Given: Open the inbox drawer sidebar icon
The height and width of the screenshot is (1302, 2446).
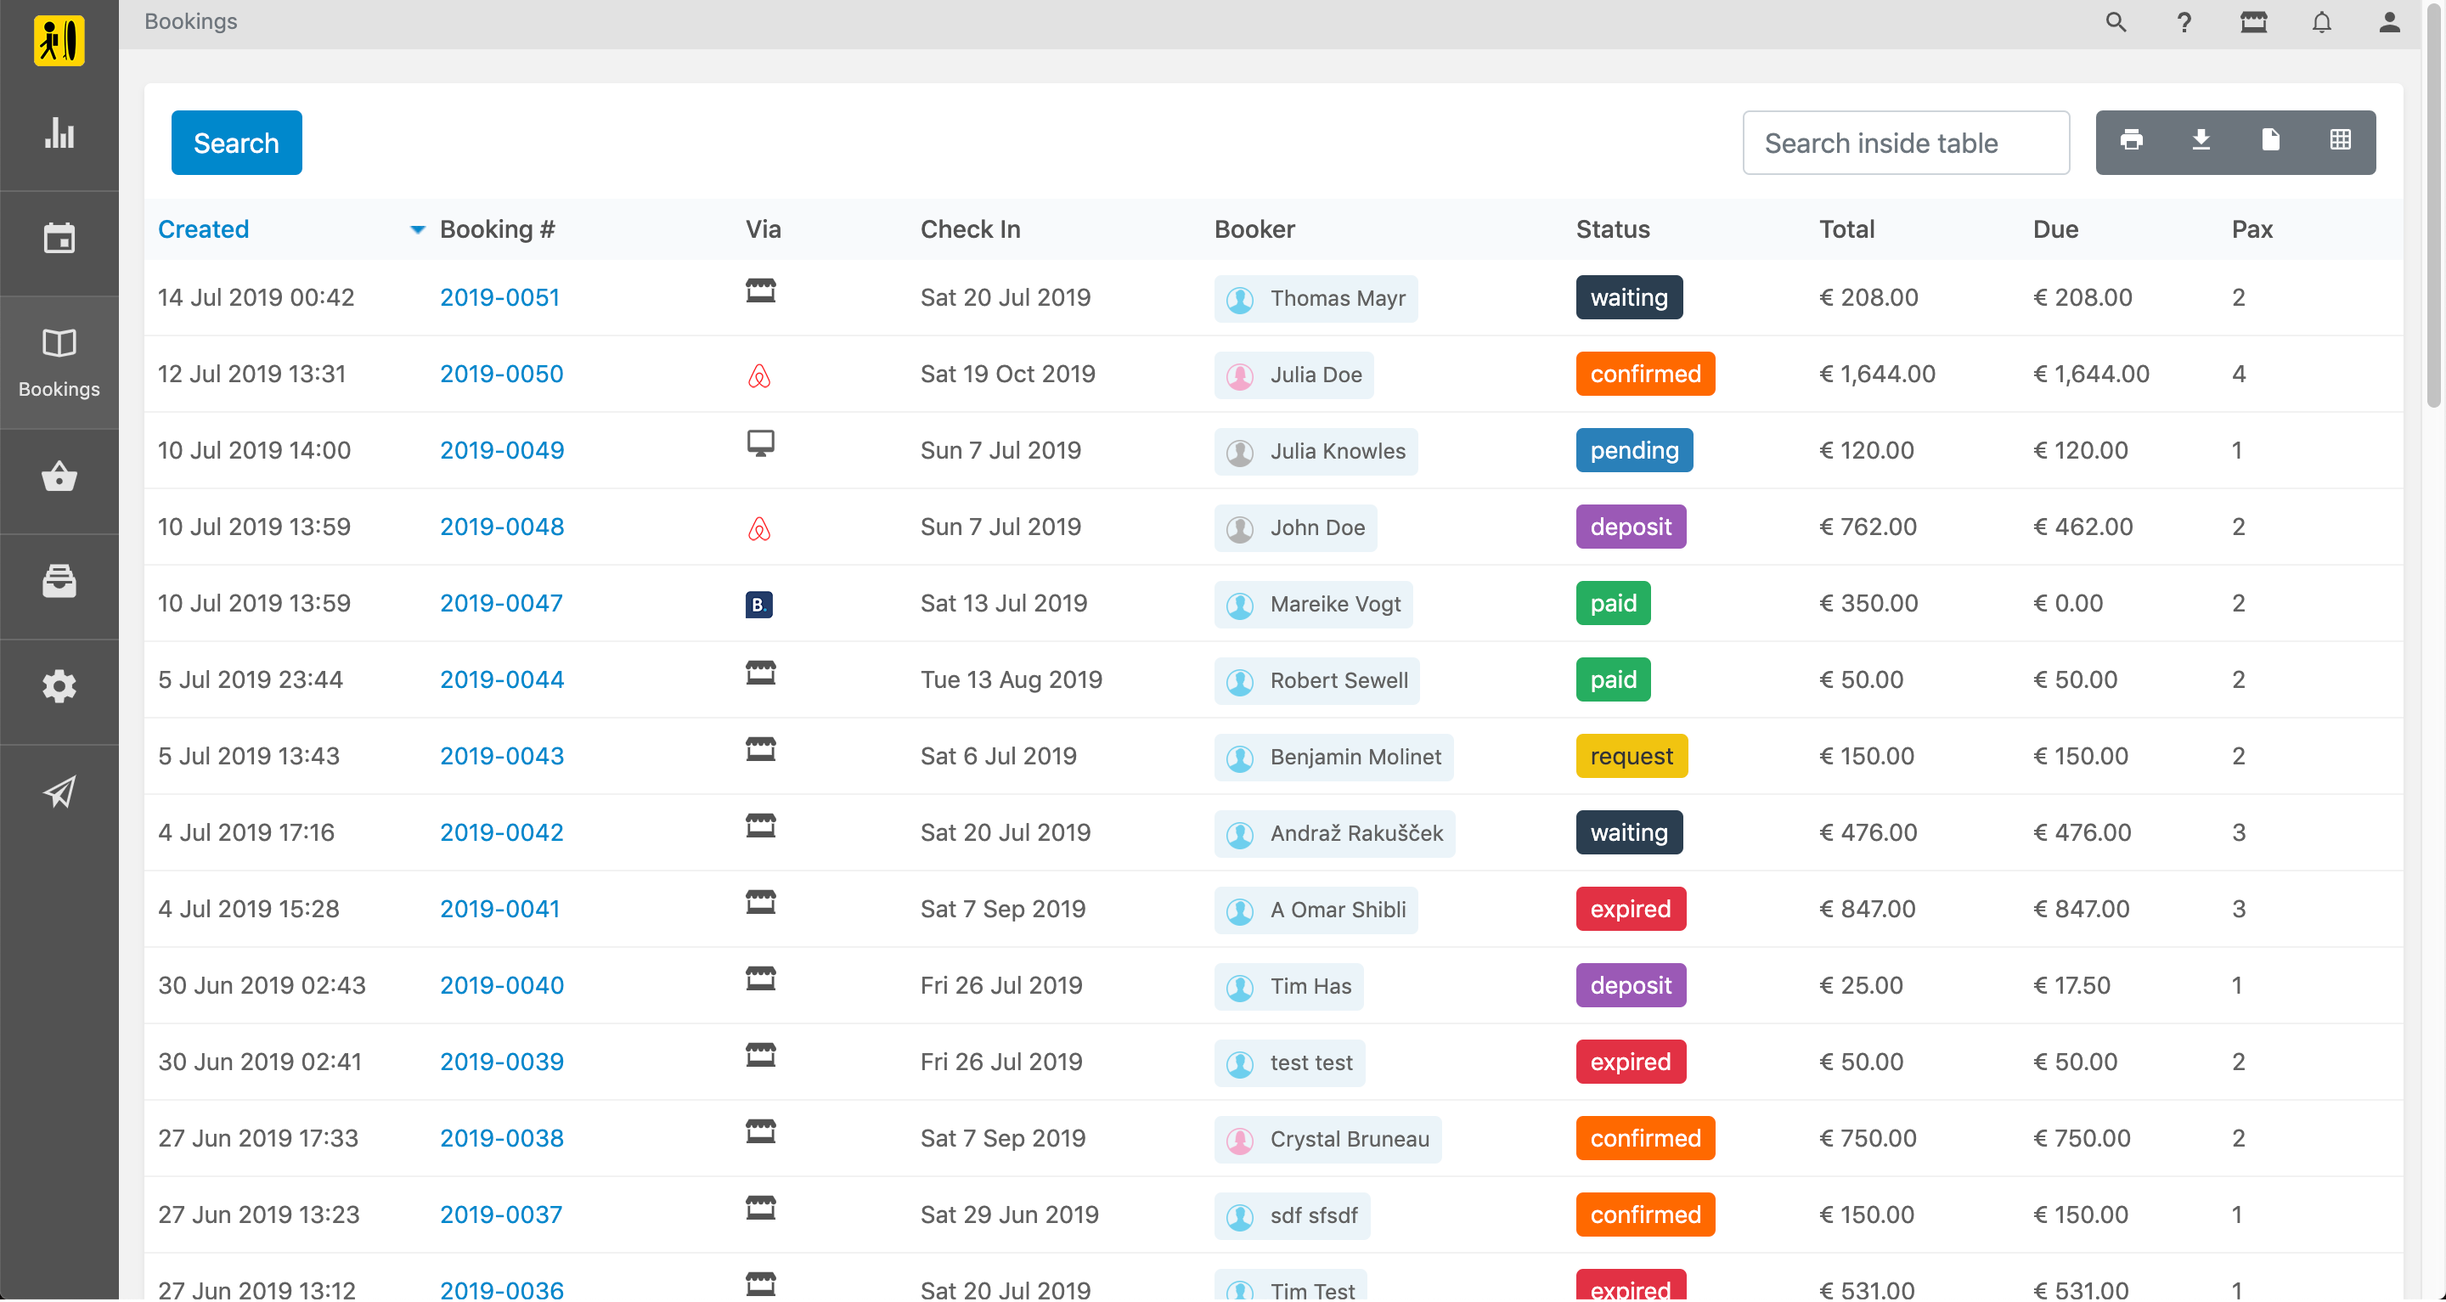Looking at the screenshot, I should click(x=59, y=581).
